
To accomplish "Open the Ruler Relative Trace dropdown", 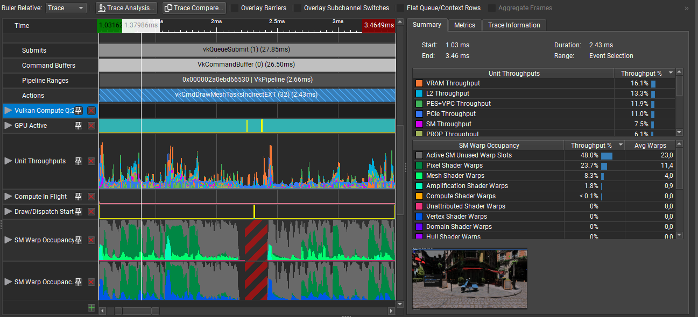I will tap(66, 8).
